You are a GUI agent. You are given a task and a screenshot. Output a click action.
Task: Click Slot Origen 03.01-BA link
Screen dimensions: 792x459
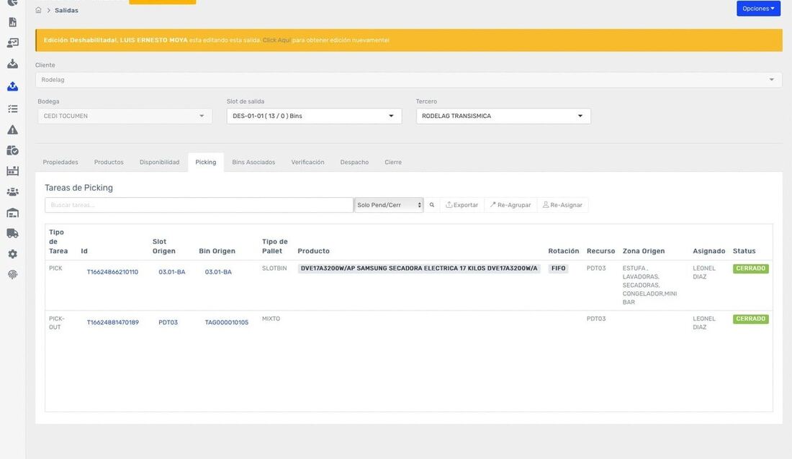[172, 272]
